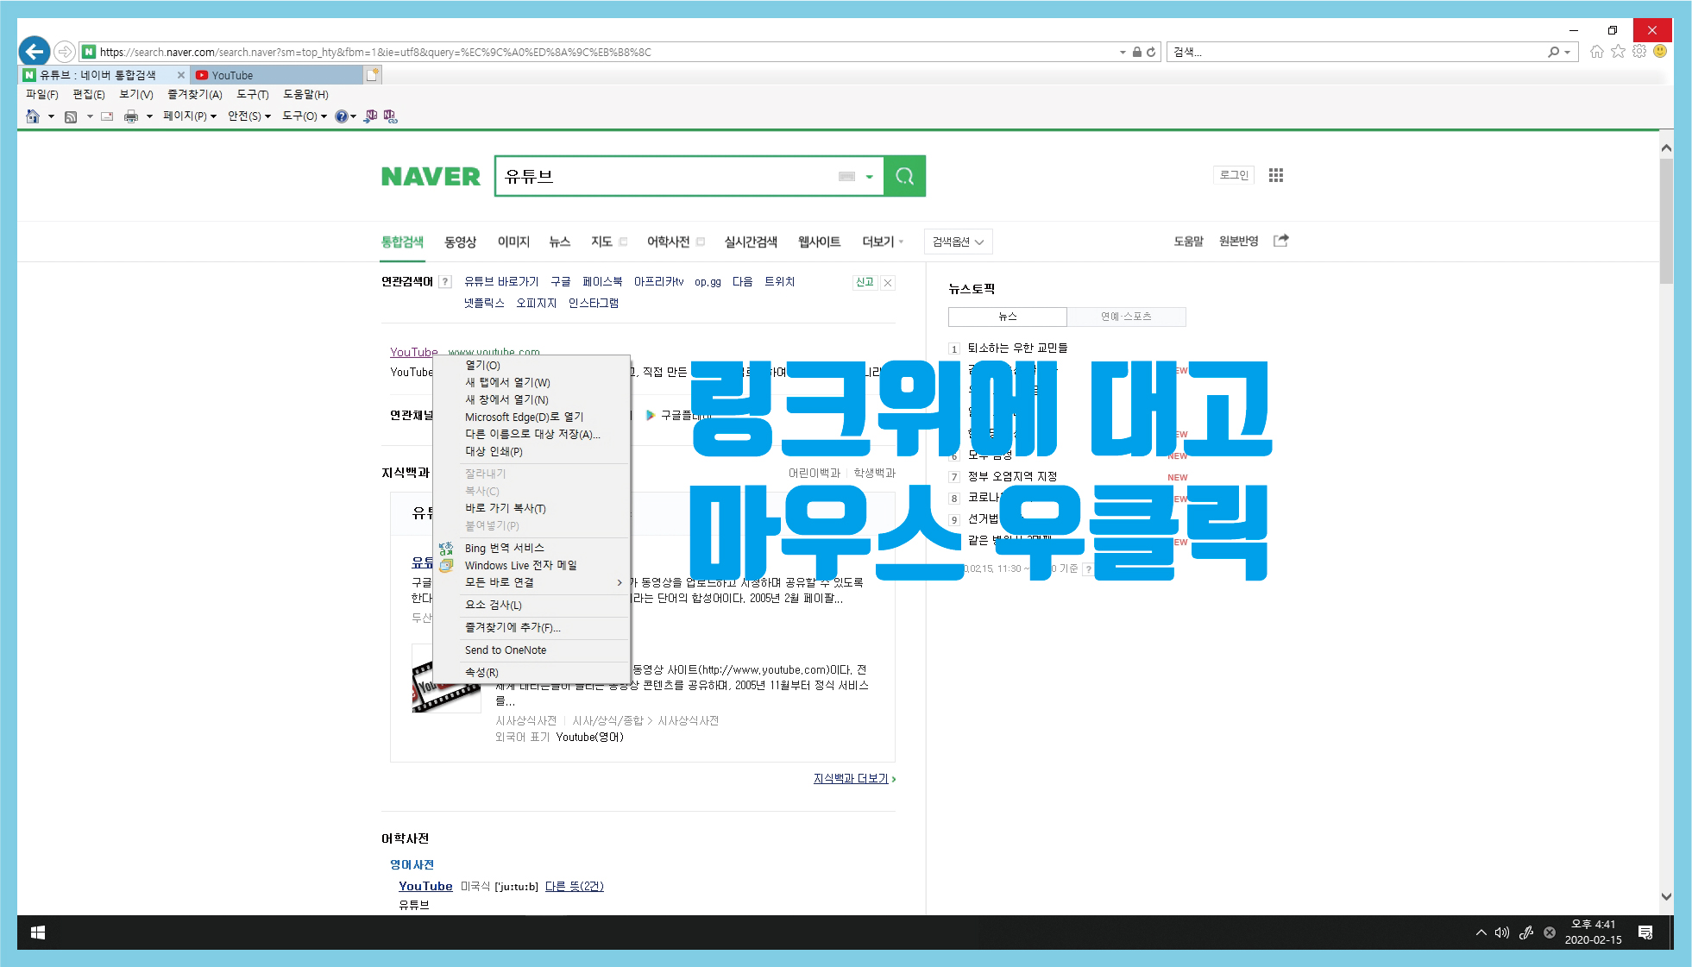Open the new tab button
The width and height of the screenshot is (1692, 967).
[372, 75]
